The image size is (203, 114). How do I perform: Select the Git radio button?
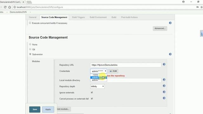30,49
